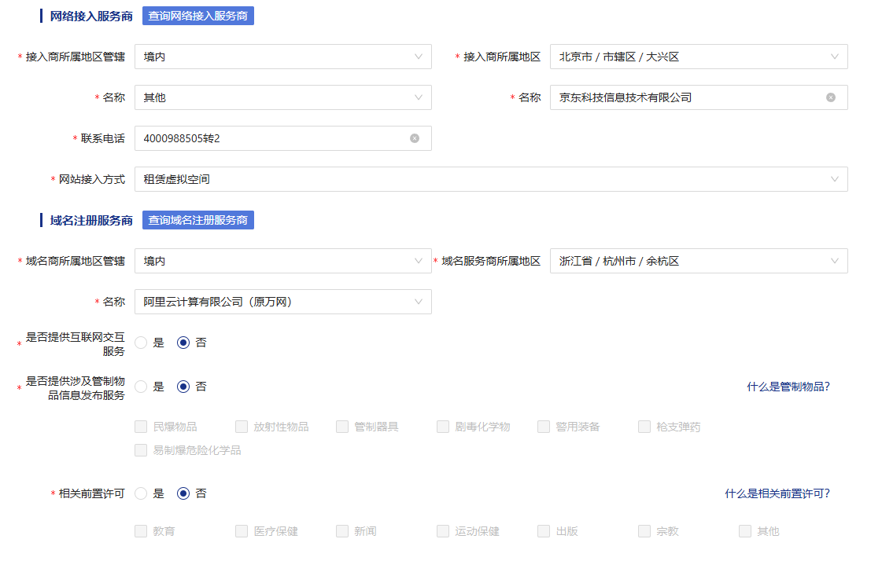871x561 pixels.
Task: Clear the 联系电话 phone number field
Action: click(x=415, y=138)
